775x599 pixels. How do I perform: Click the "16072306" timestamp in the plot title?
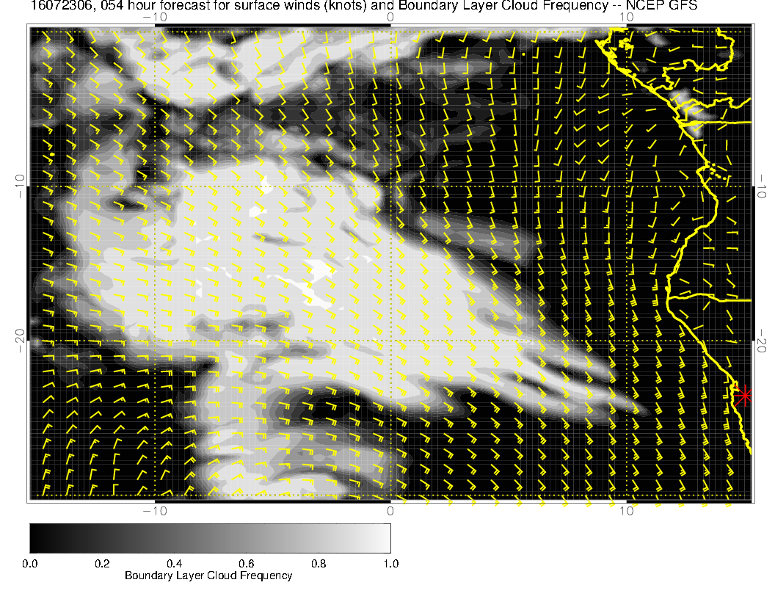click(x=62, y=6)
